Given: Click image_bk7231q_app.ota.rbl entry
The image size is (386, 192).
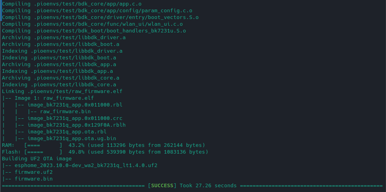Looking at the screenshot, I should click(x=67, y=132).
